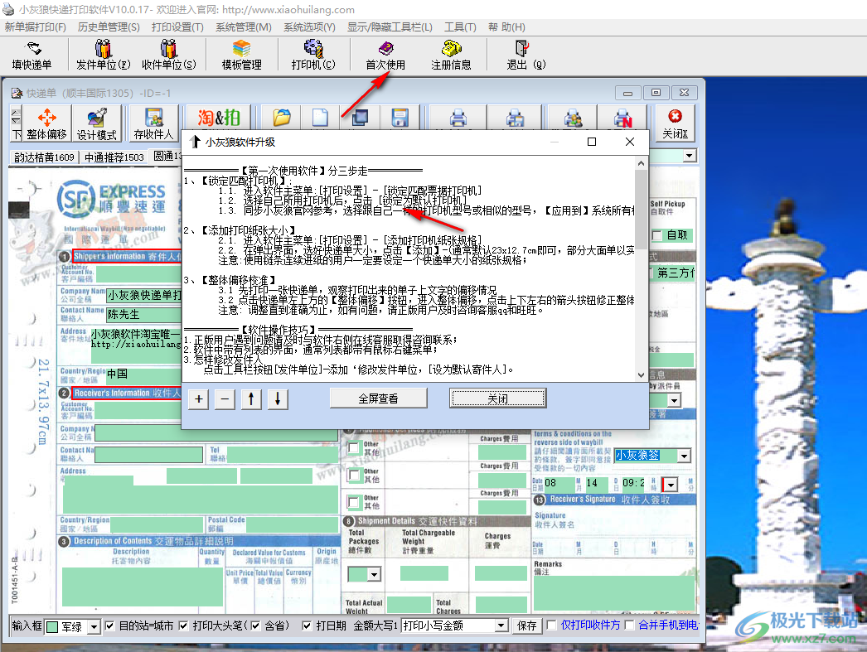Screen dimensions: 867x652
Task: Click the red 关闭 close waybill icon
Action: click(x=676, y=123)
